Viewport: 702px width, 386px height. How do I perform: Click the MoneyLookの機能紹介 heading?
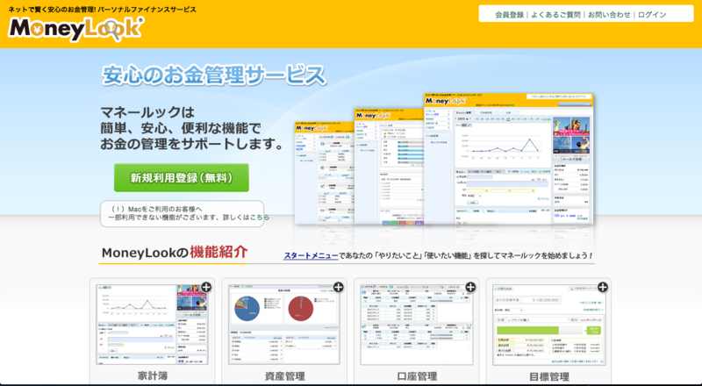[175, 253]
